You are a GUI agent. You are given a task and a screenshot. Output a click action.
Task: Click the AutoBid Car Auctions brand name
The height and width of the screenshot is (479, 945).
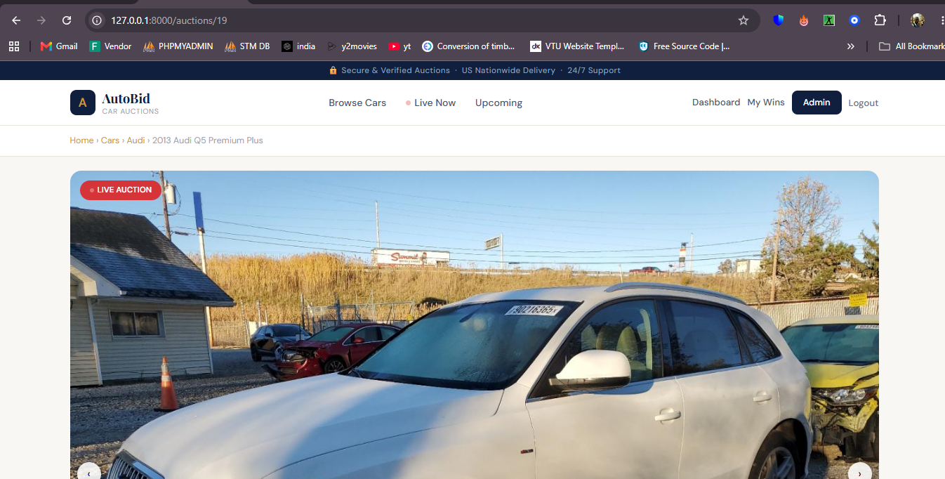[131, 103]
